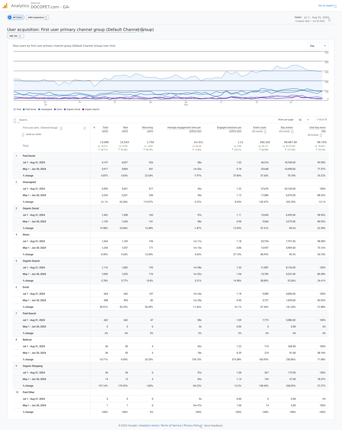342x430 pixels.
Task: Click the Add filter chip under the report title
Action: tap(15, 36)
